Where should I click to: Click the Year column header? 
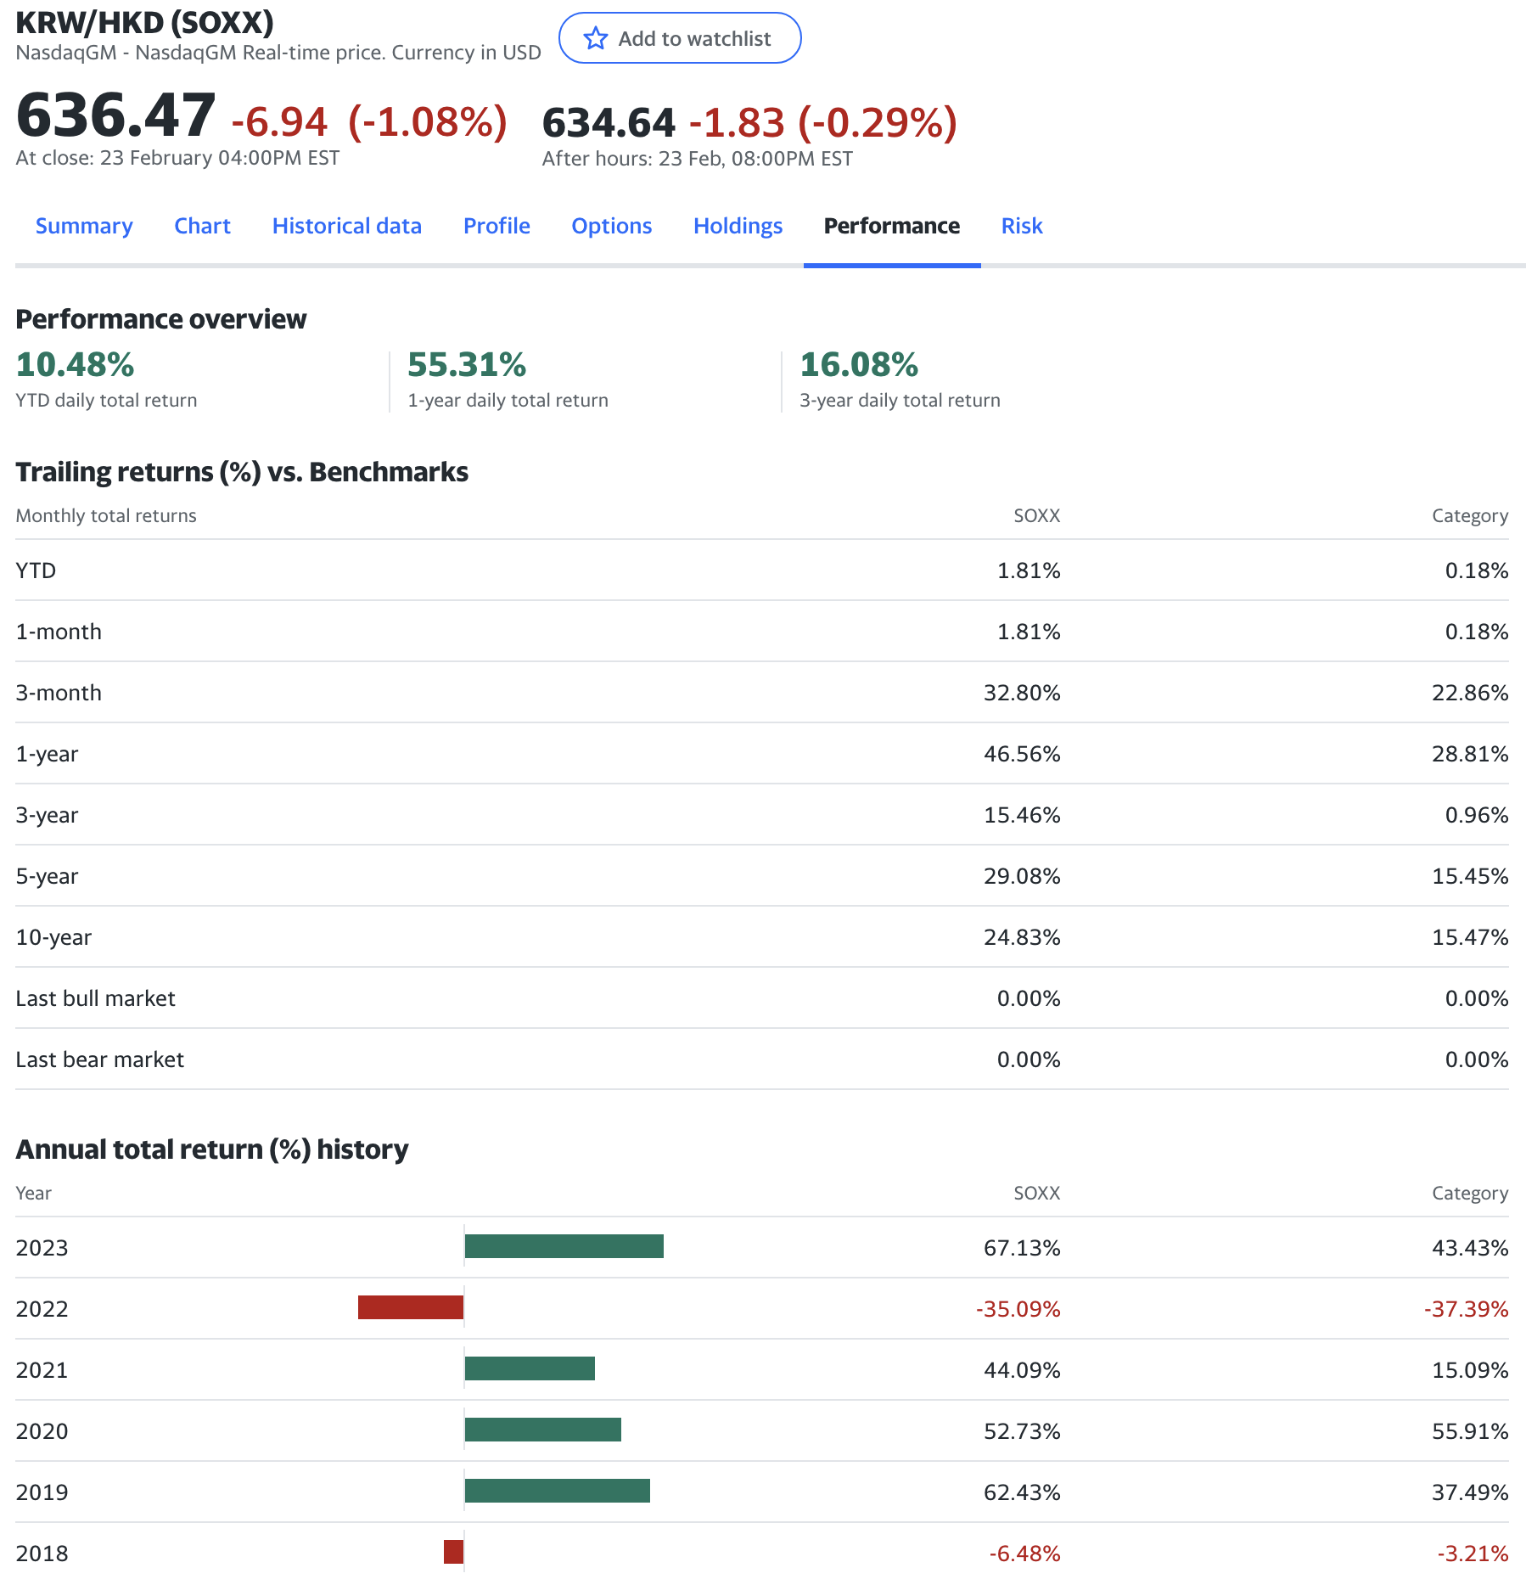34,1194
